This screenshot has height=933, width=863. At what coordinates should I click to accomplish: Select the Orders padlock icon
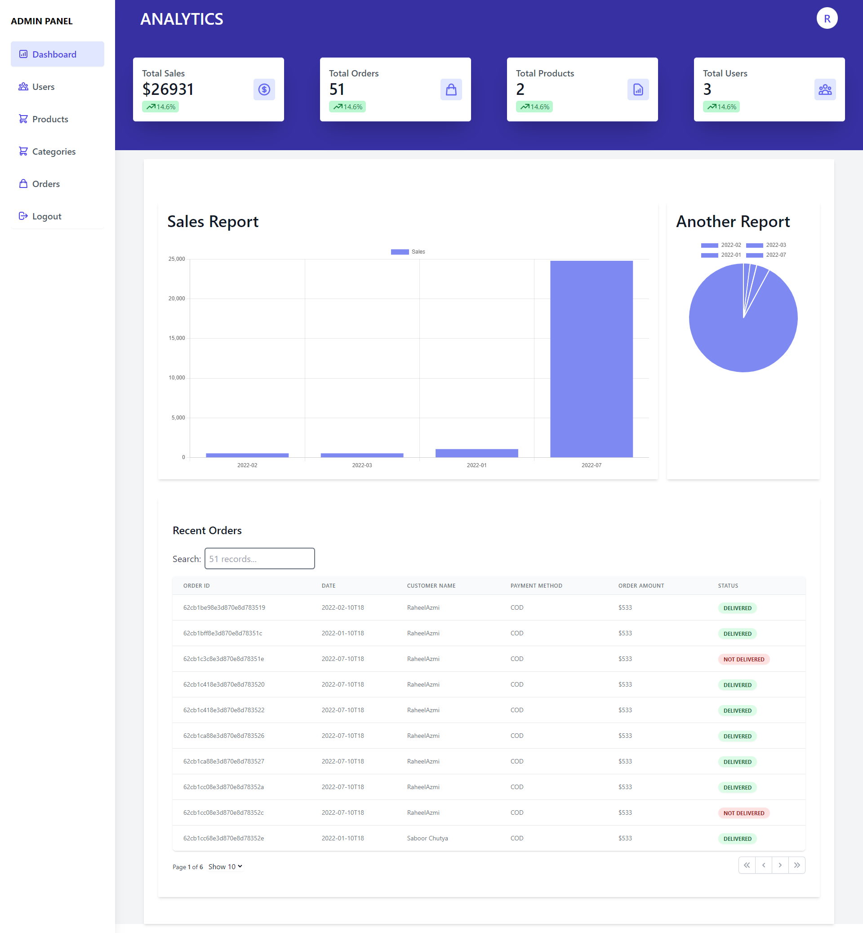coord(23,183)
